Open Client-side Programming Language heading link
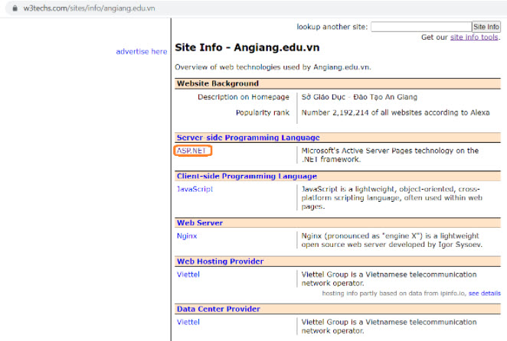This screenshot has width=507, height=341. click(247, 177)
